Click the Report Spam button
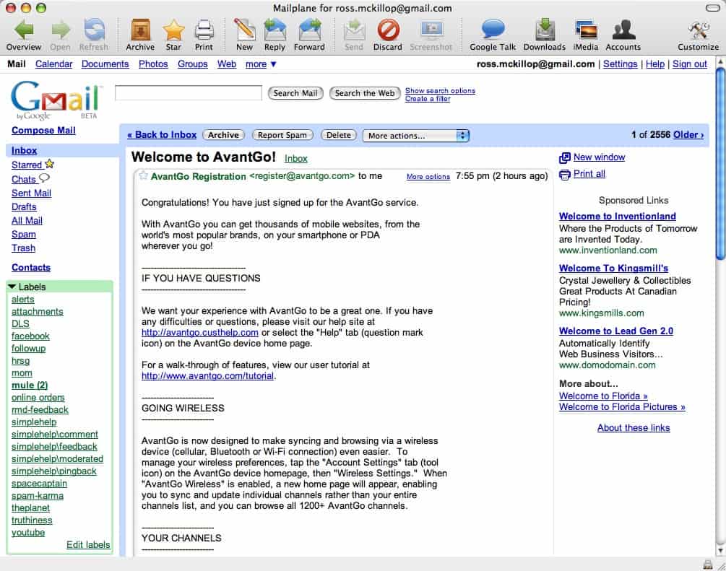Viewport: 726px width, 571px height. coord(282,135)
